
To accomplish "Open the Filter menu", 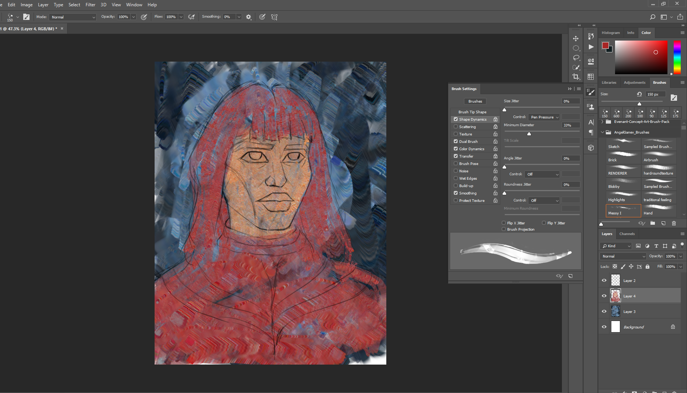I will click(x=90, y=5).
